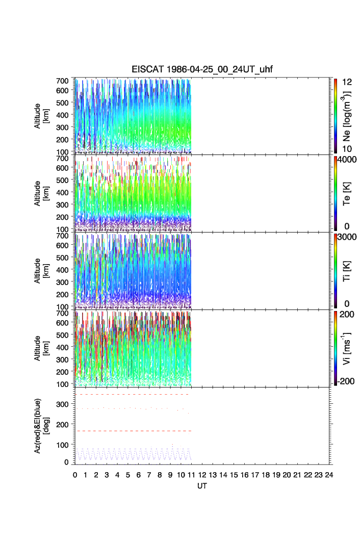Click the value 10 on Ne color bar
Image resolution: width=361 pixels, height=542 pixels.
click(347, 149)
